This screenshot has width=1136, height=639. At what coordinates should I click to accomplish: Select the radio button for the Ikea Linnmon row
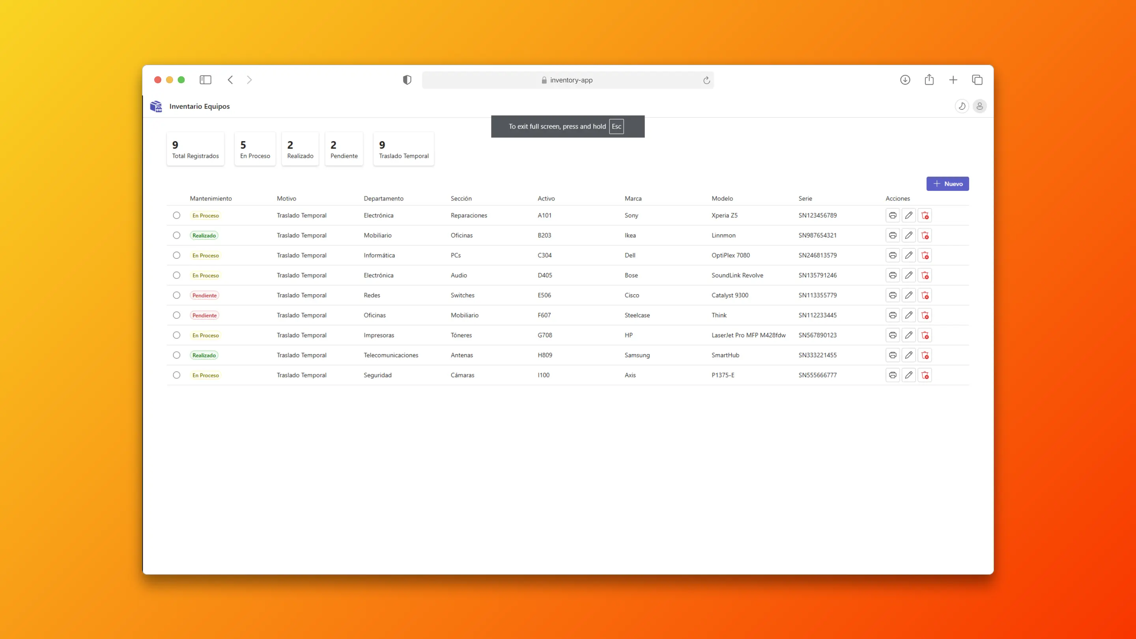(177, 235)
